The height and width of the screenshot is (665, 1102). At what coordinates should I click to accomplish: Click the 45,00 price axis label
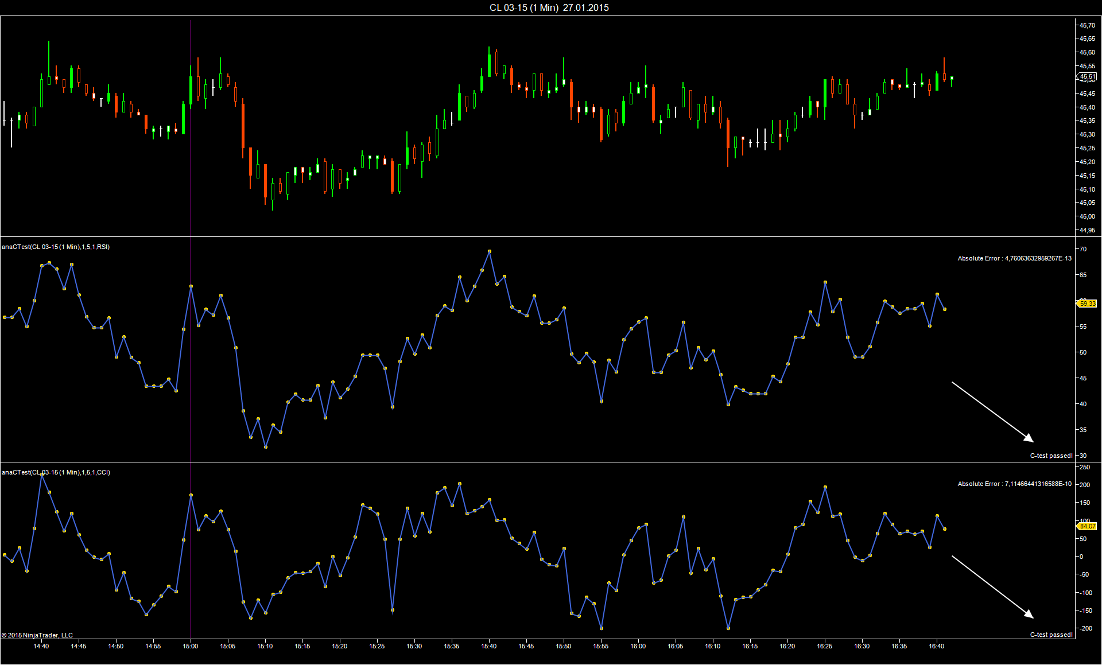(x=1087, y=216)
